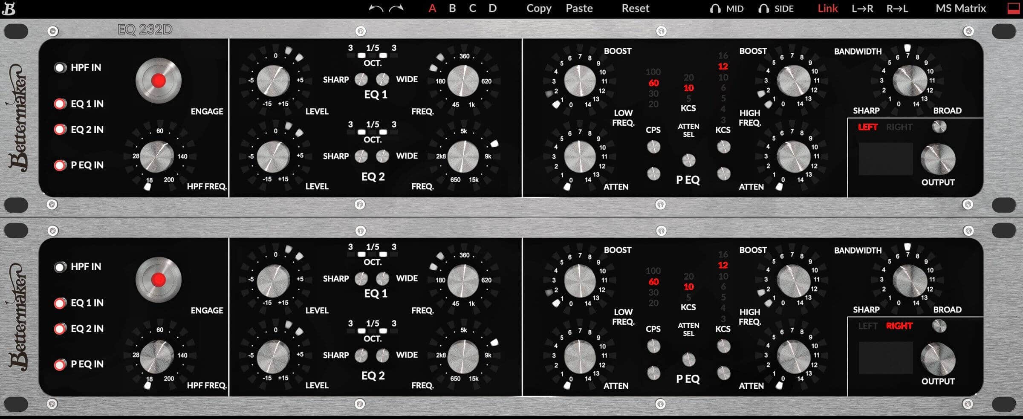Image resolution: width=1023 pixels, height=419 pixels.
Task: Select preset slot A
Action: tap(432, 9)
